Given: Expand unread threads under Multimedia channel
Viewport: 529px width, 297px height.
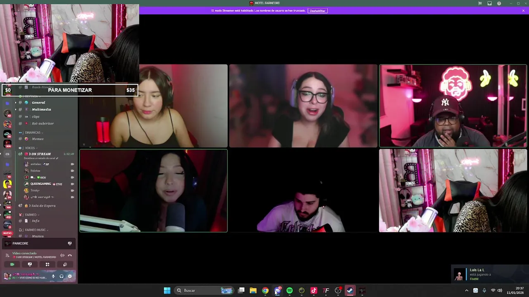Looking at the screenshot, I should click(x=16, y=109).
